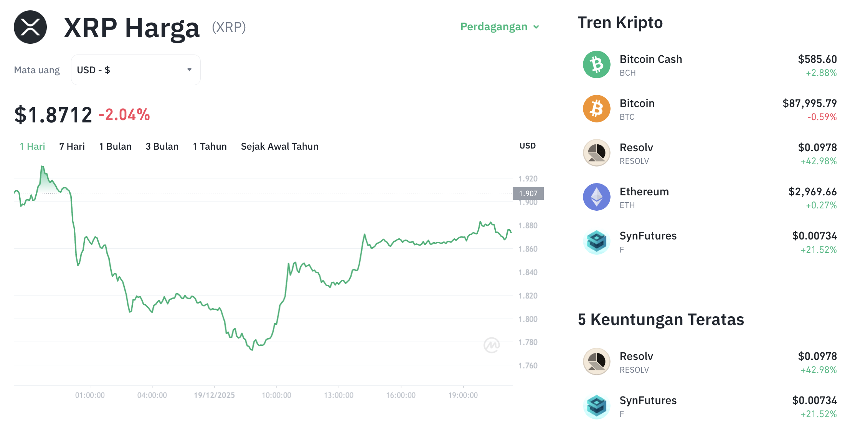The height and width of the screenshot is (426, 845).
Task: Click the Bitcoin link in Tren Kripto
Action: pyautogui.click(x=637, y=103)
